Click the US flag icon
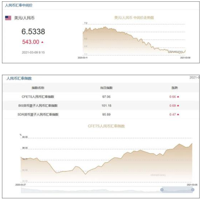This screenshot has width=201, height=200. pyautogui.click(x=8, y=18)
